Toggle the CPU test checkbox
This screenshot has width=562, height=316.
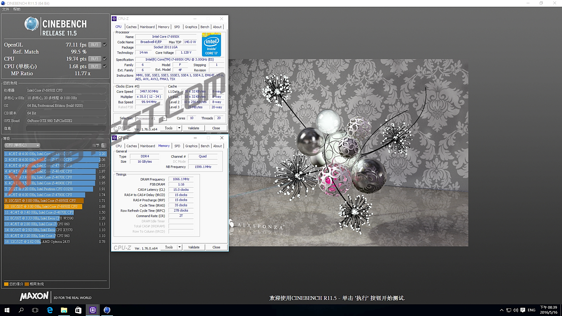tap(105, 59)
